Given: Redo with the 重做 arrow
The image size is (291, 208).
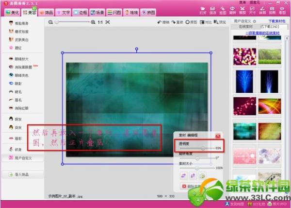Looking at the screenshot, I should pos(177,22).
